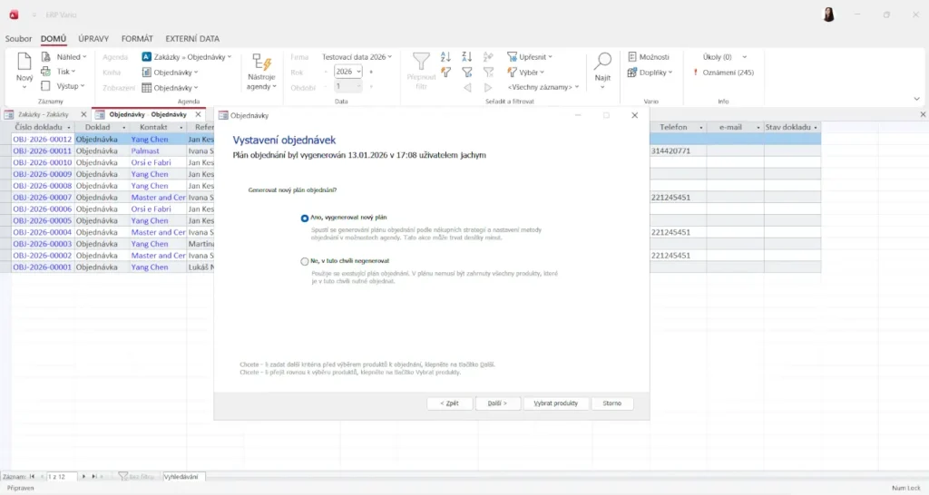Click the 'Vybrat produkty' button
Image resolution: width=929 pixels, height=495 pixels.
pyautogui.click(x=556, y=403)
